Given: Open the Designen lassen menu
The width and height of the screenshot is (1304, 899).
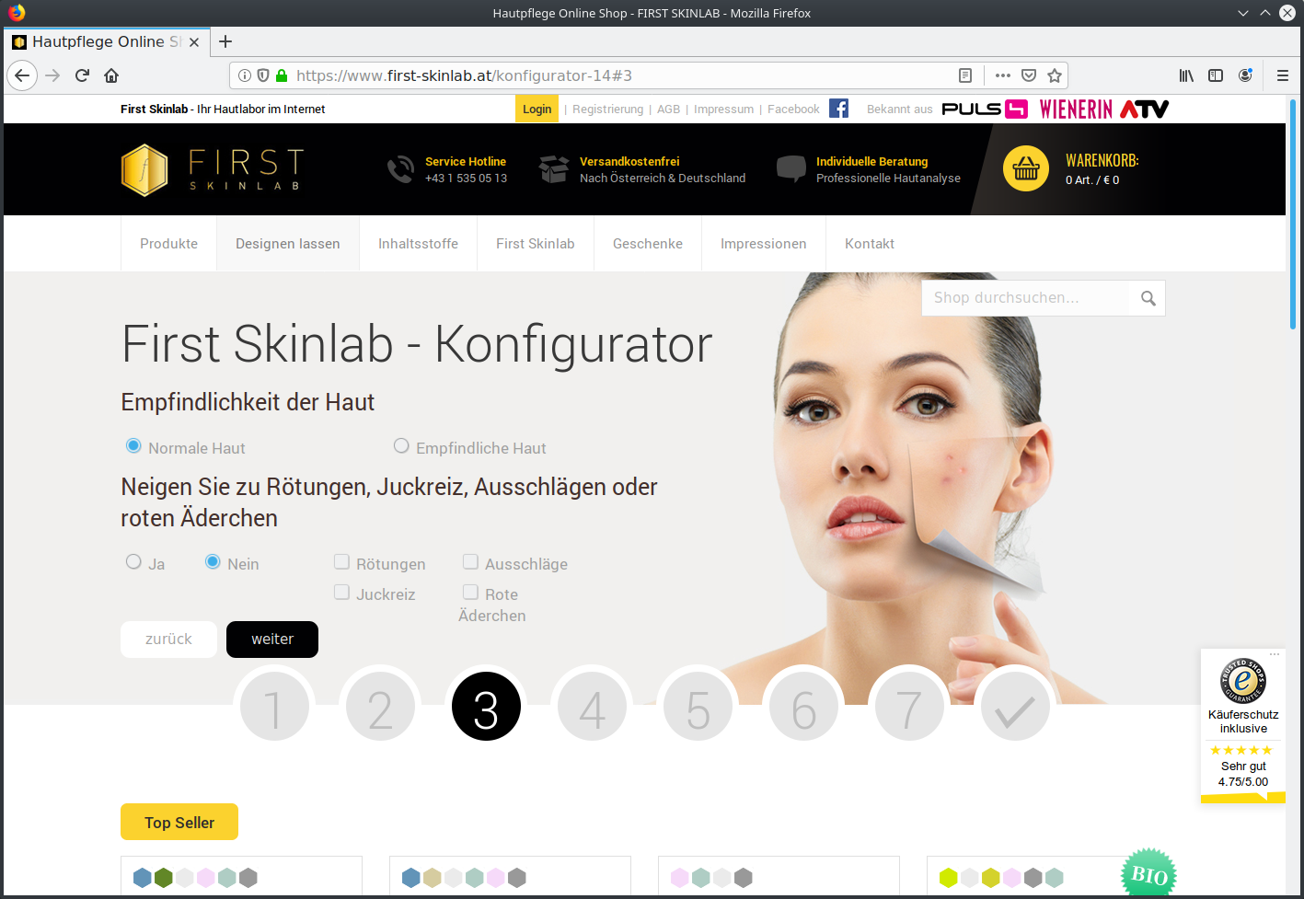Looking at the screenshot, I should (x=288, y=244).
